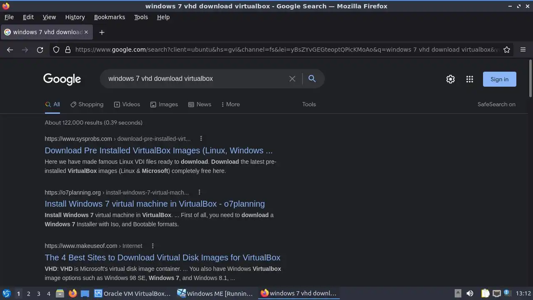The height and width of the screenshot is (300, 533).
Task: Open the View menu
Action: point(49,17)
